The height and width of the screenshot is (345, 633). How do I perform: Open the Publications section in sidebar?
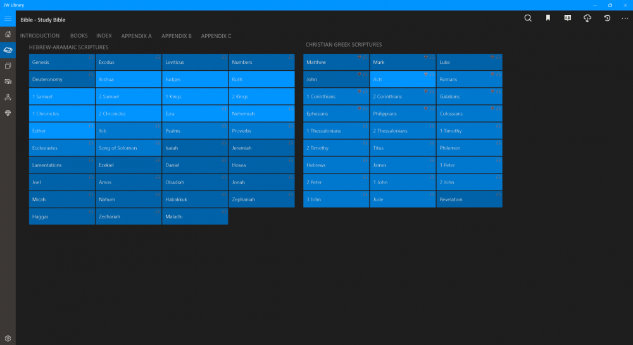[x=8, y=66]
